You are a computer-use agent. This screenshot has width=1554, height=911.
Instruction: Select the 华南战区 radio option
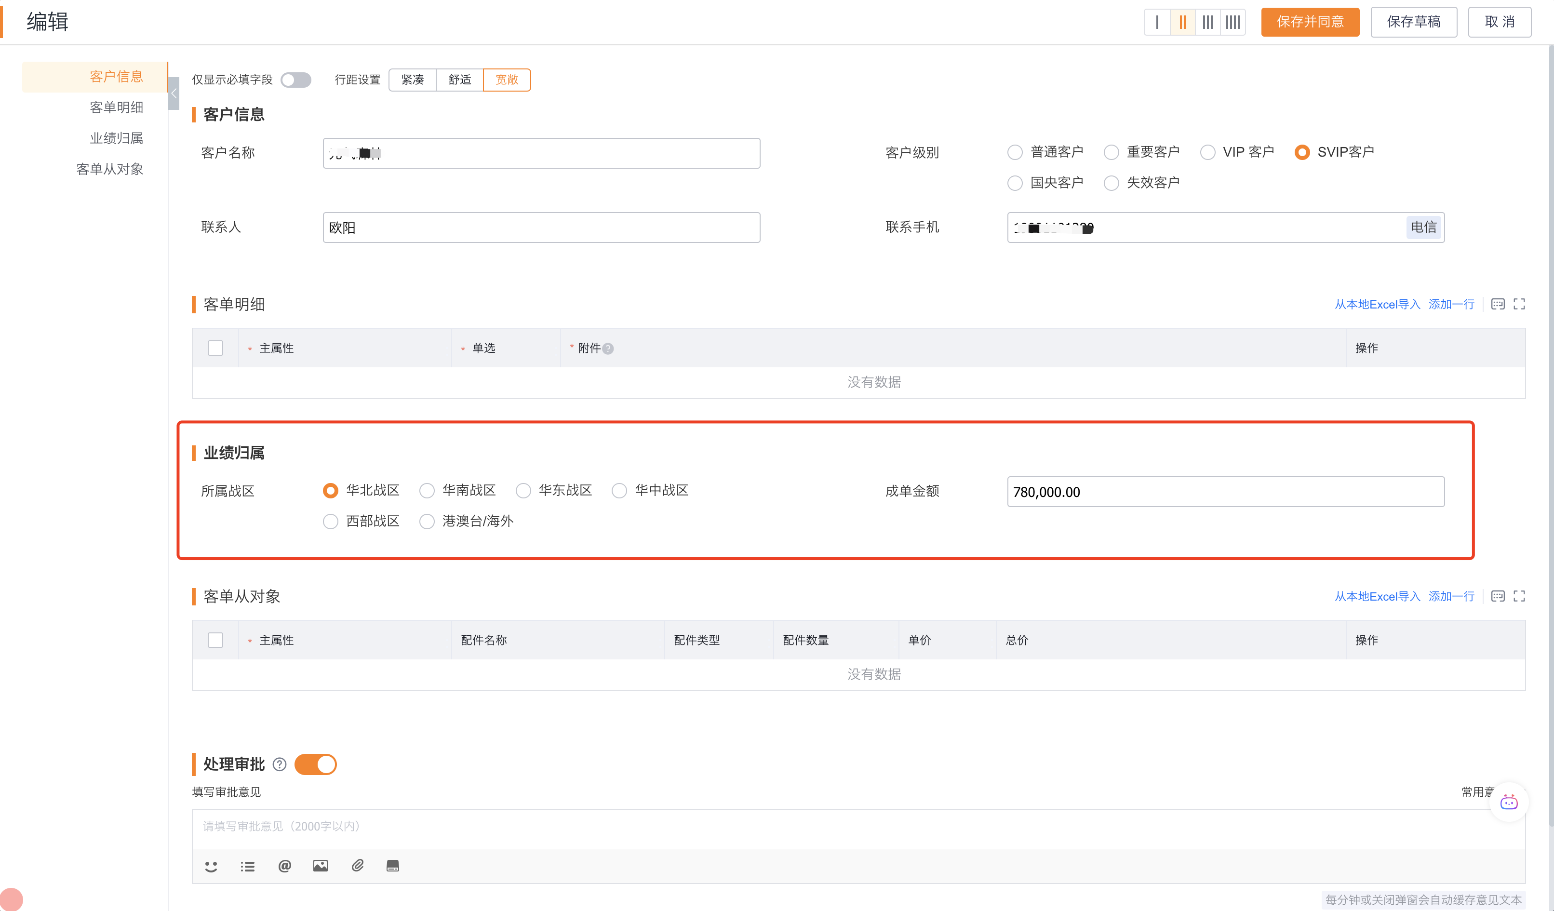427,491
